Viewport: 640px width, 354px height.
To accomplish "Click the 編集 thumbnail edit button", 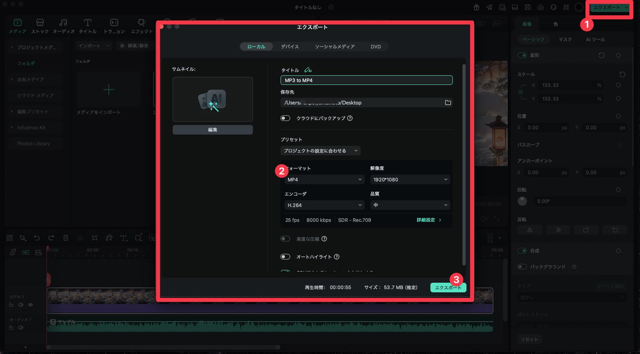I will tap(213, 130).
